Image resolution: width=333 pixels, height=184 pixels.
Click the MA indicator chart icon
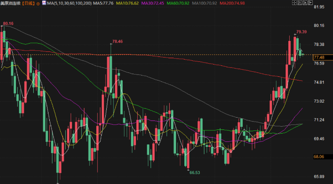pos(43,3)
